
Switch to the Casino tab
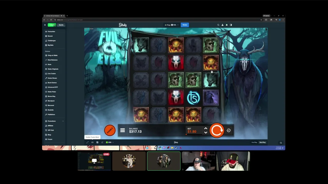(x=52, y=25)
